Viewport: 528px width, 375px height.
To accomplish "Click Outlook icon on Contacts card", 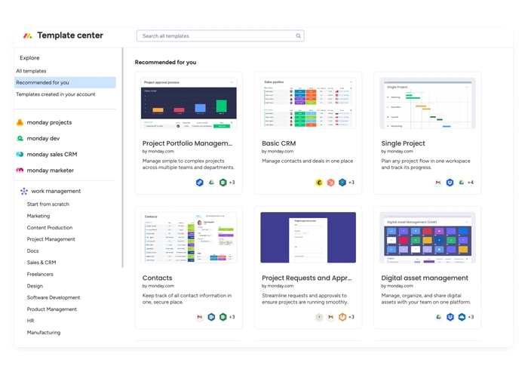I will 211,317.
